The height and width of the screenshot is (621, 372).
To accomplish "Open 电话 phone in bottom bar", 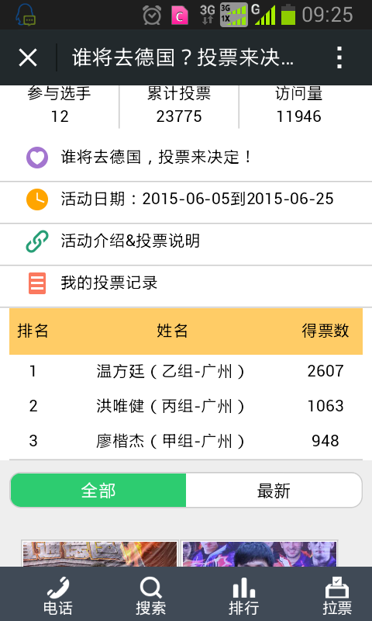I will (x=57, y=596).
